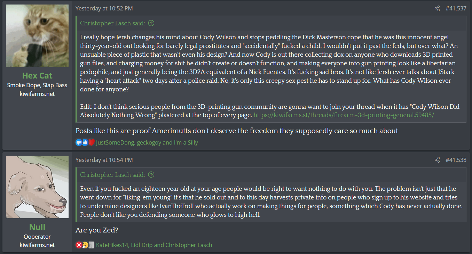
Task: Open Hex Cat username profile
Action: coord(37,75)
